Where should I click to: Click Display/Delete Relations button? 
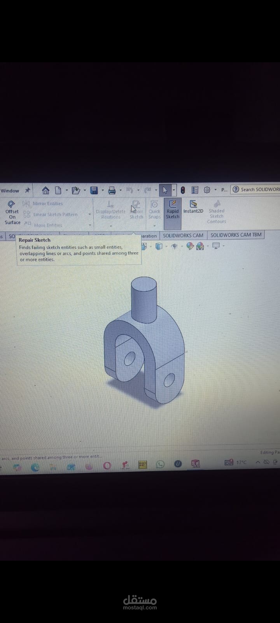pos(111,210)
